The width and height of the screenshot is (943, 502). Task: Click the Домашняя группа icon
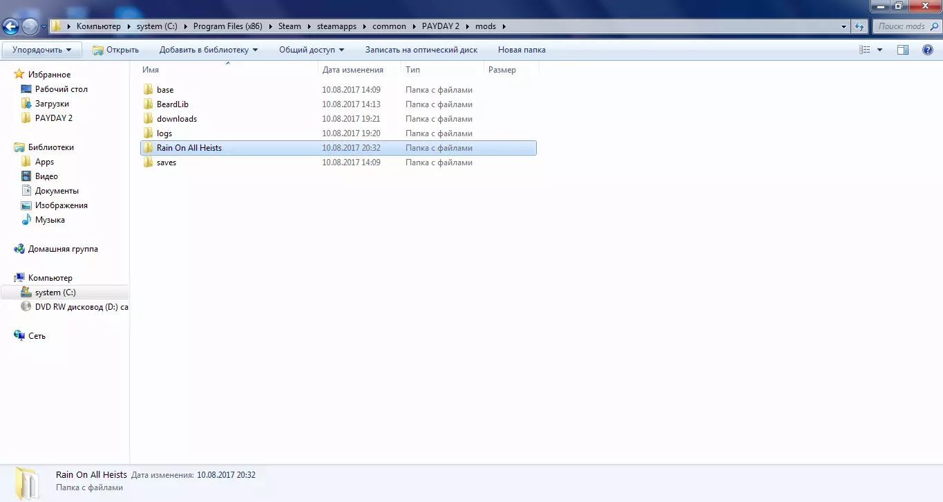[x=19, y=249]
